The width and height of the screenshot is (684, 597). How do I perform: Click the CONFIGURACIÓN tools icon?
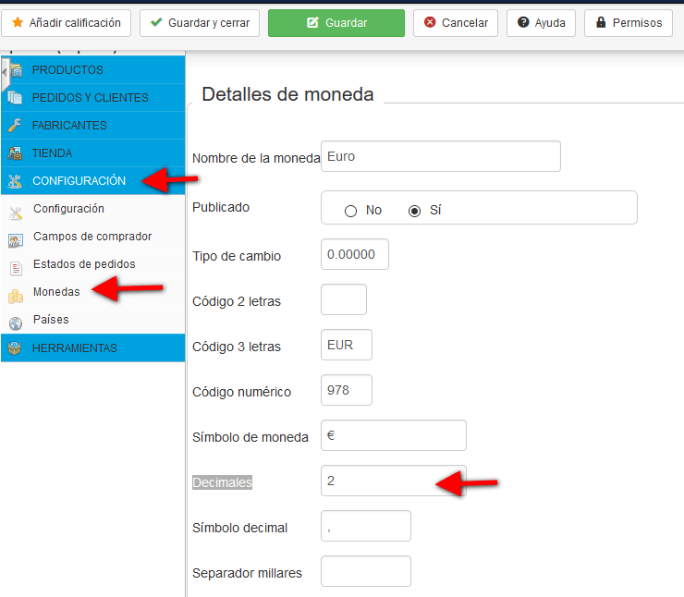[15, 181]
